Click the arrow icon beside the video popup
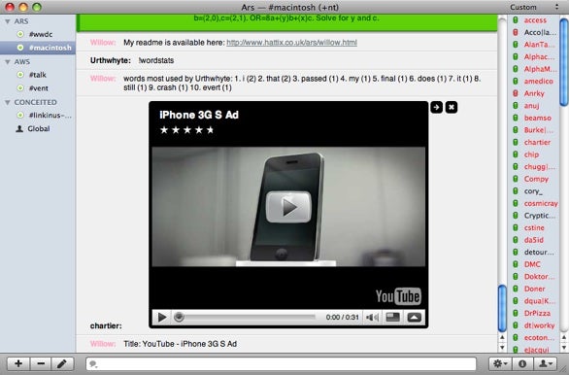The width and height of the screenshot is (569, 375). [437, 107]
